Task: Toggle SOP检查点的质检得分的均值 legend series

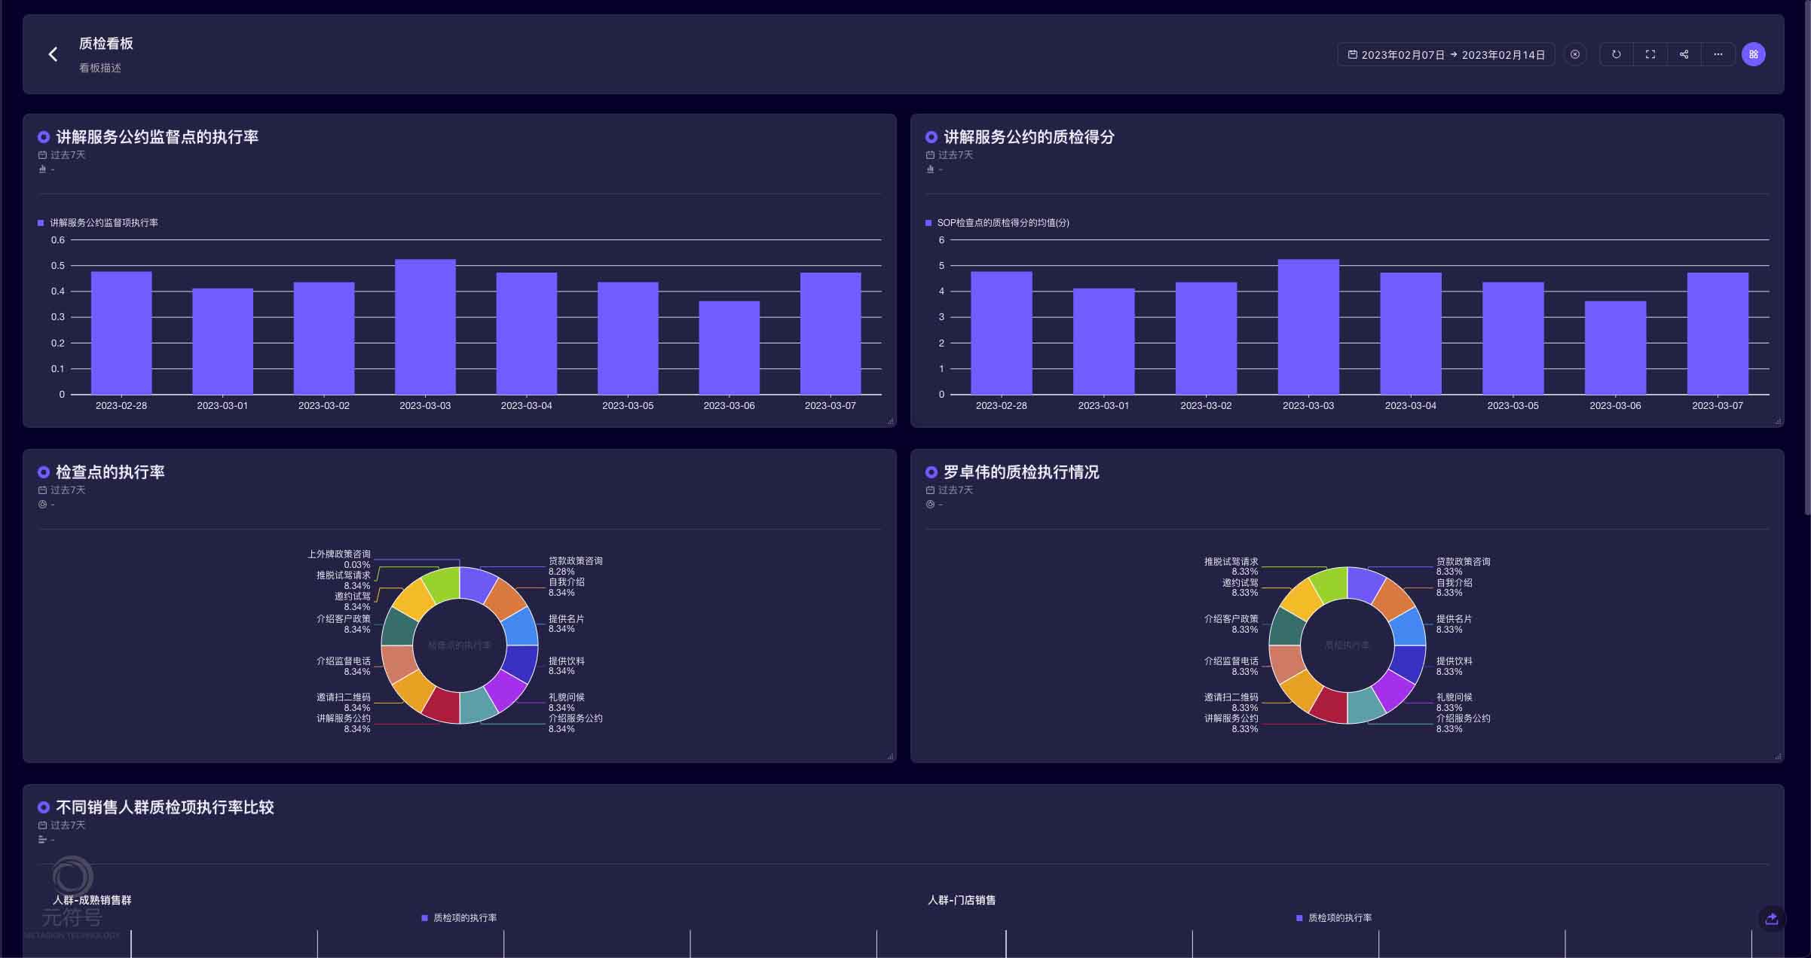Action: click(x=1002, y=223)
